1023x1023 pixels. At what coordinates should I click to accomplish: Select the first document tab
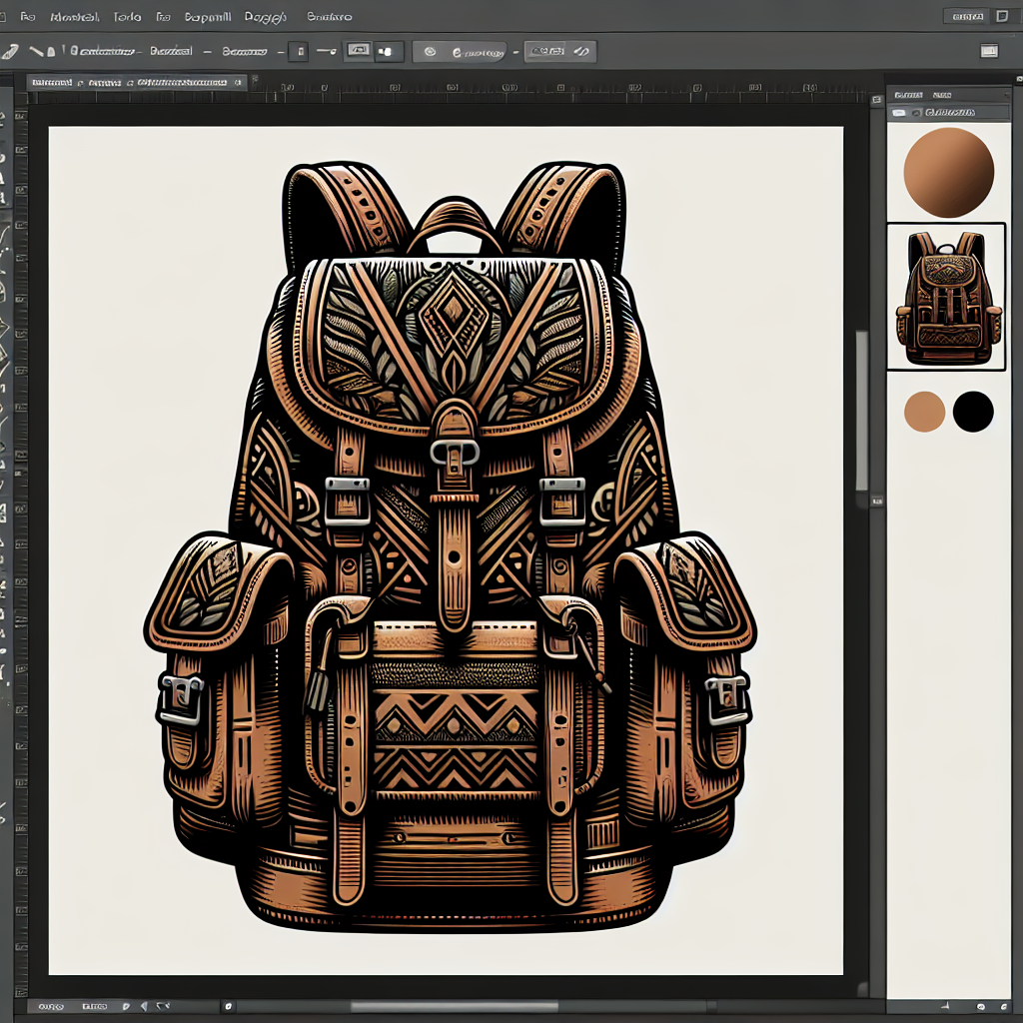[52, 84]
